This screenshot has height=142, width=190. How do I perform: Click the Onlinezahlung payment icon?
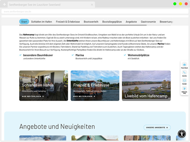click(184, 89)
